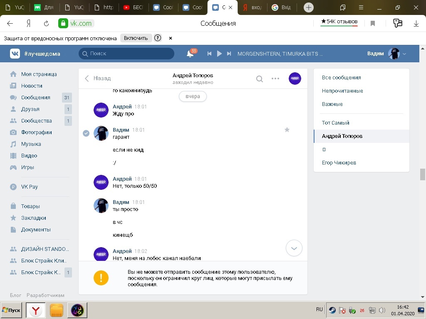The image size is (426, 319).
Task: Open Пуск start menu on taskbar
Action: (x=11, y=310)
